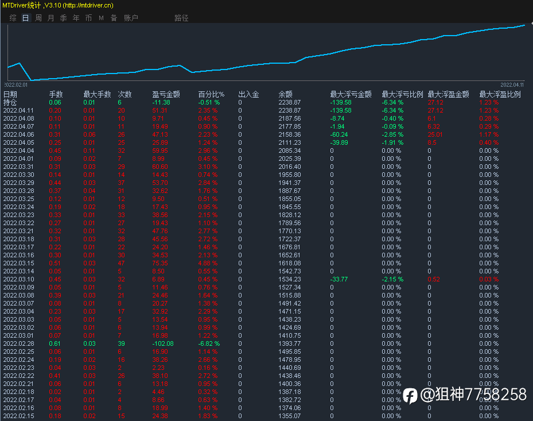Image resolution: width=533 pixels, height=421 pixels.
Task: Click the -33.77 floating loss value
Action: point(339,279)
